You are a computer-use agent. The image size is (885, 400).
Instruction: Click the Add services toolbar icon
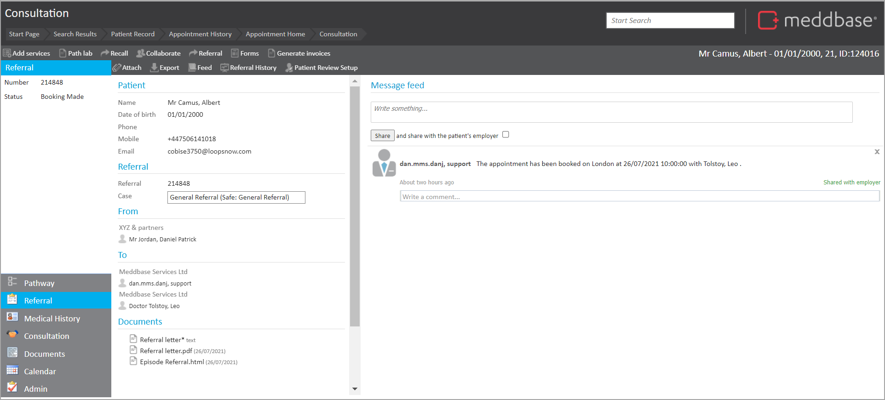tap(7, 53)
